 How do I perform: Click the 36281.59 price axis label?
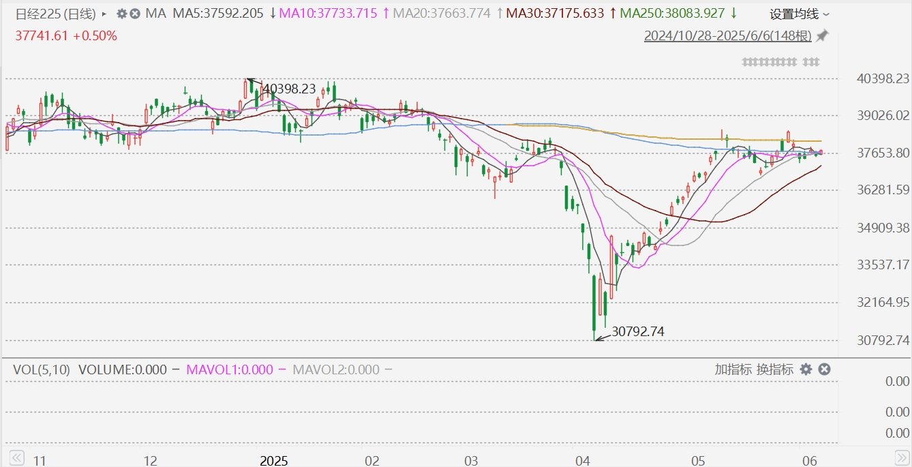point(883,190)
